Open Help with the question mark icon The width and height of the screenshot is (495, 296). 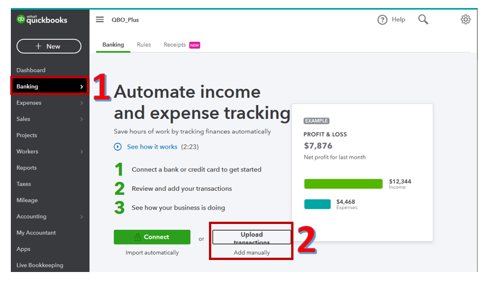point(382,20)
